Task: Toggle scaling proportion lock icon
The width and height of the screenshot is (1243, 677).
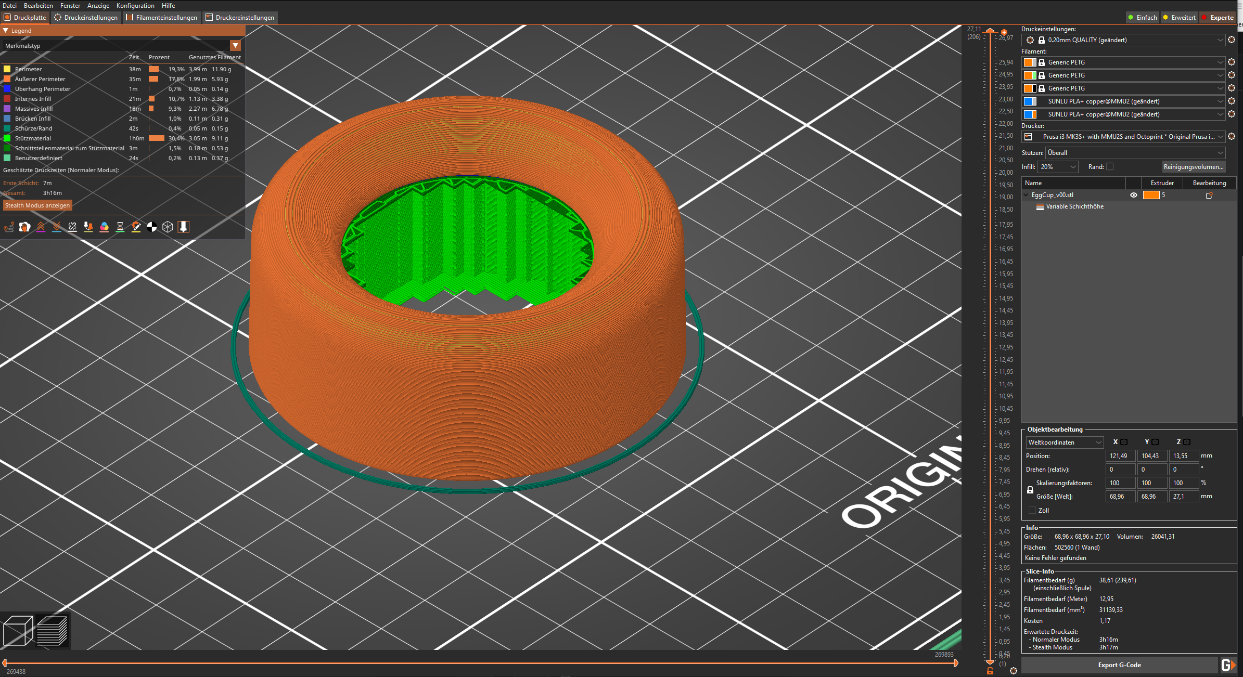Action: pyautogui.click(x=1030, y=490)
